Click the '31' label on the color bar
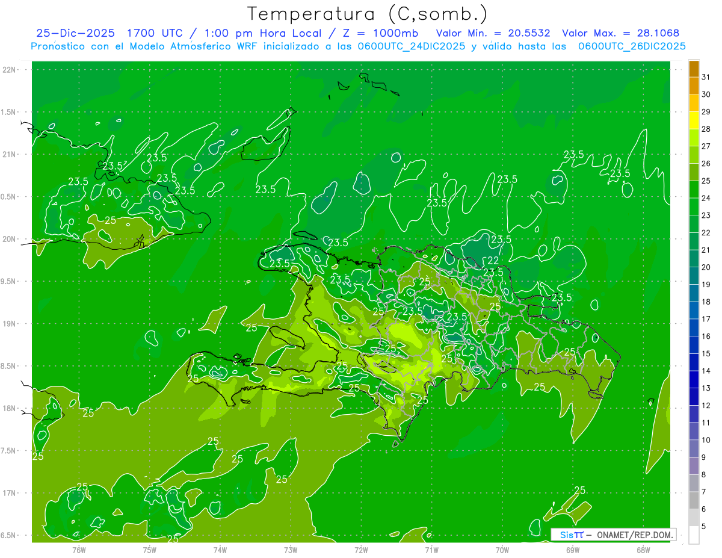 pos(706,77)
